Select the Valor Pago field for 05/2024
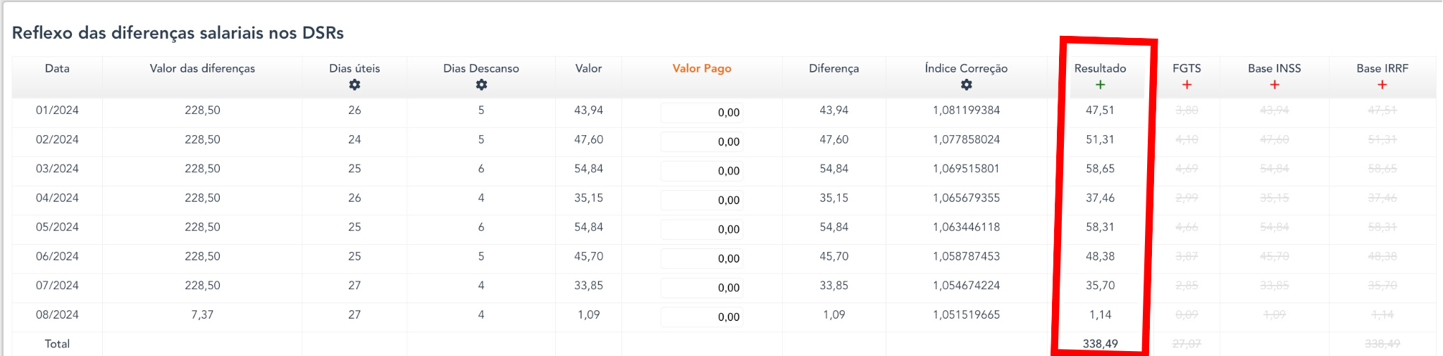This screenshot has width=1443, height=356. (x=702, y=229)
